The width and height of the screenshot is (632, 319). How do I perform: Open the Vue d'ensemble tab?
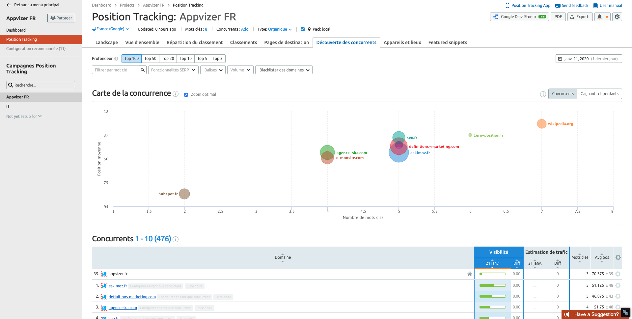pos(142,42)
